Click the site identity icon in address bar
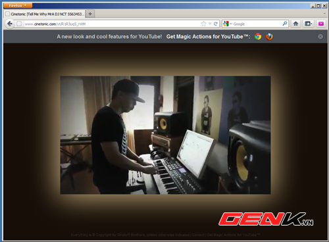Image resolution: width=329 pixels, height=242 pixels. pos(19,24)
